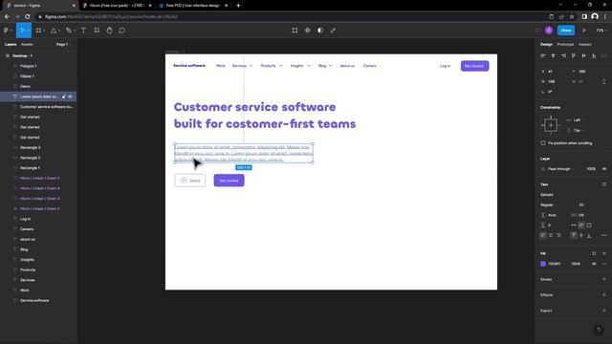Screen dimensions: 612x344
Task: Click the Create component icon
Action: click(308, 31)
